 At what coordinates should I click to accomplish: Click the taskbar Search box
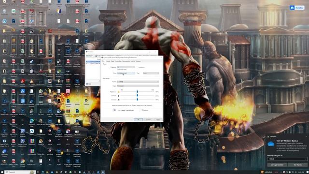click(20, 172)
